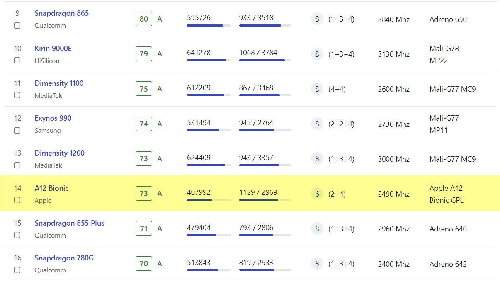
Task: Select the Dimensity 1100 compare checkbox
Action: point(17,95)
